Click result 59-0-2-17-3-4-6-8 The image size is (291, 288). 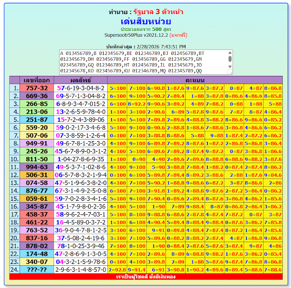coord(80,128)
